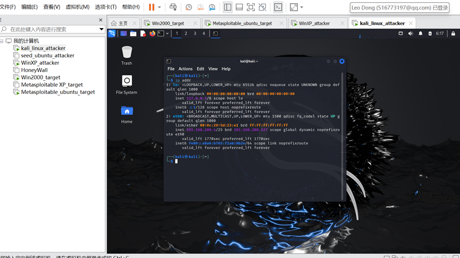Switch to the WinXP_attacker tab
The height and width of the screenshot is (258, 460).
tap(314, 23)
